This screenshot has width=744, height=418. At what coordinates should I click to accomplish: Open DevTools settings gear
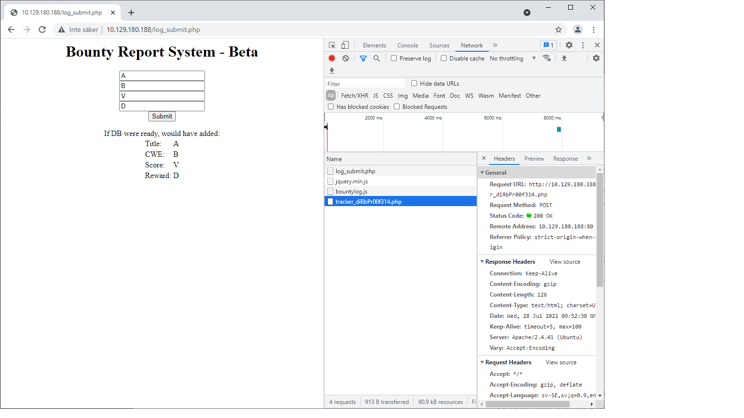click(x=569, y=45)
